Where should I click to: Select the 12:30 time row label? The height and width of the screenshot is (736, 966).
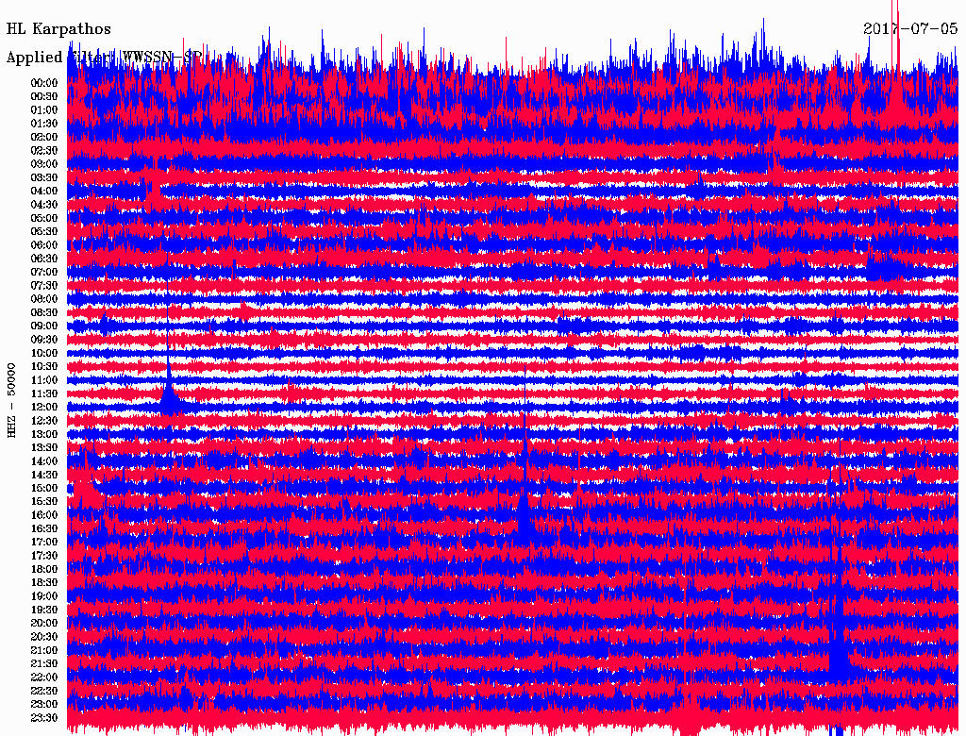pos(44,421)
